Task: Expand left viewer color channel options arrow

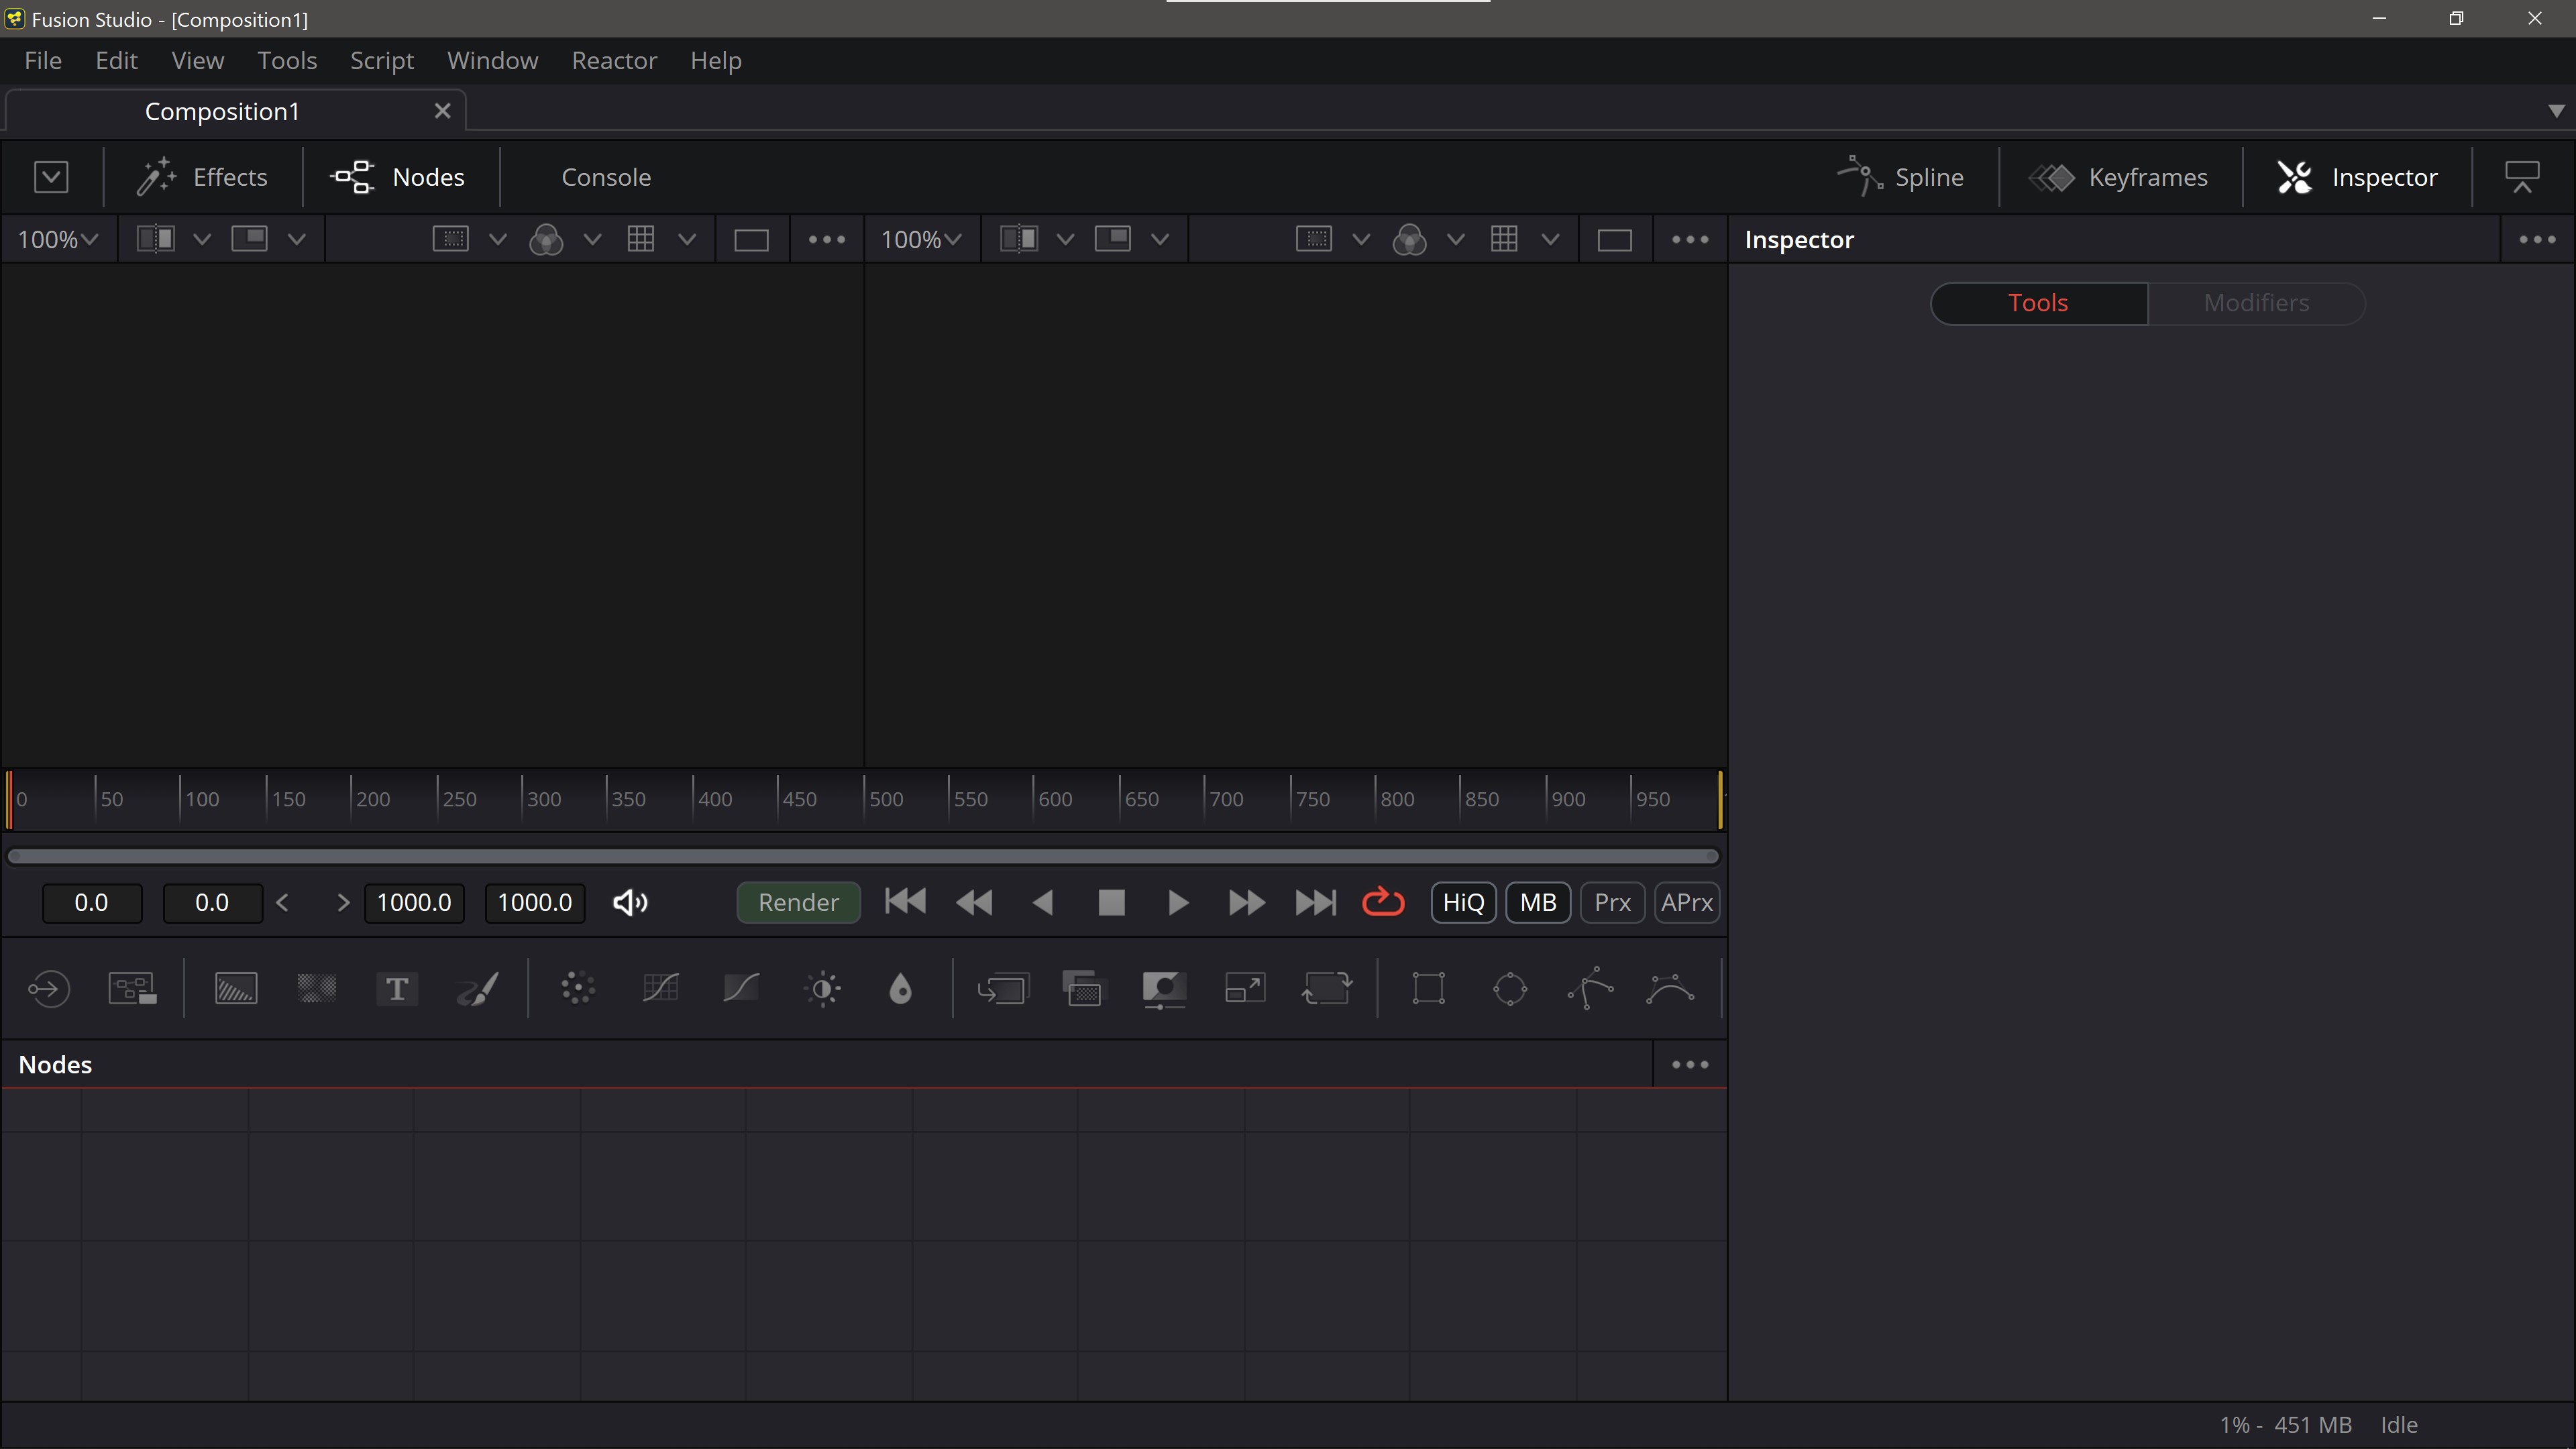Action: [592, 240]
